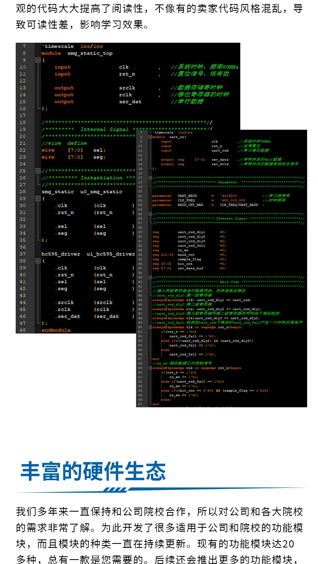Collapse the Main Code comment fold at line 39
The image size is (318, 564).
tap(150, 277)
